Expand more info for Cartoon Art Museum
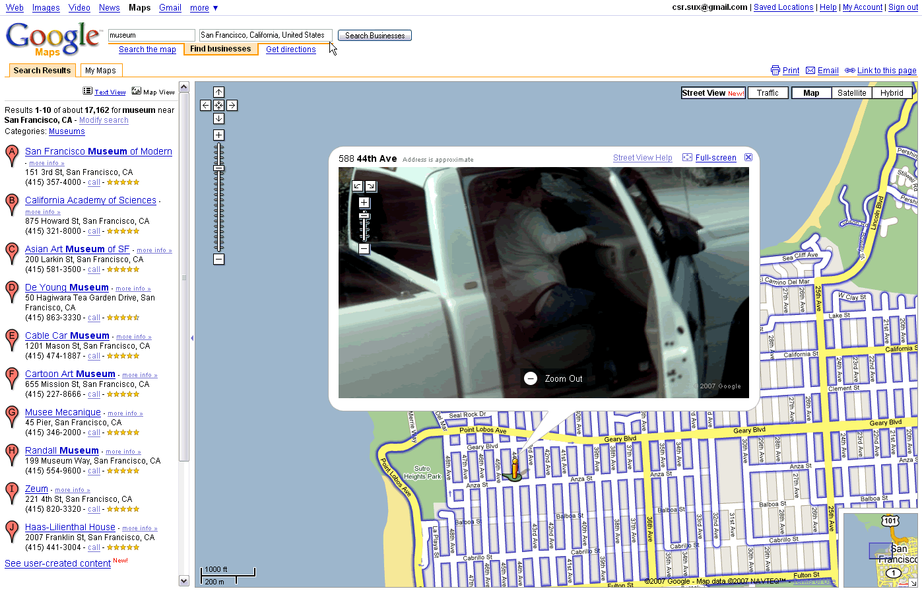 pos(140,375)
